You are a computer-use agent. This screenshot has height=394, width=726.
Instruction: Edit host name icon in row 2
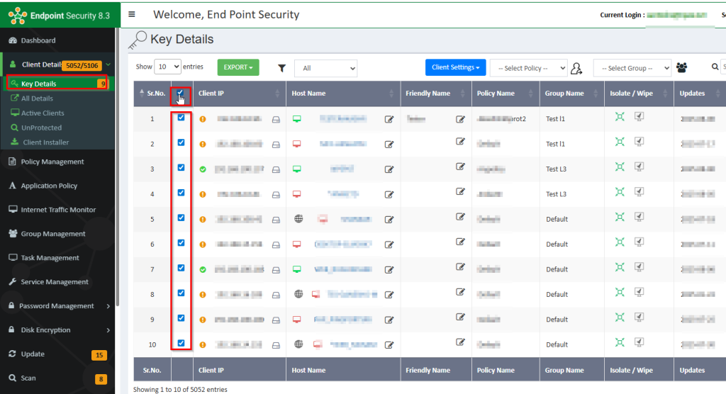pyautogui.click(x=389, y=145)
